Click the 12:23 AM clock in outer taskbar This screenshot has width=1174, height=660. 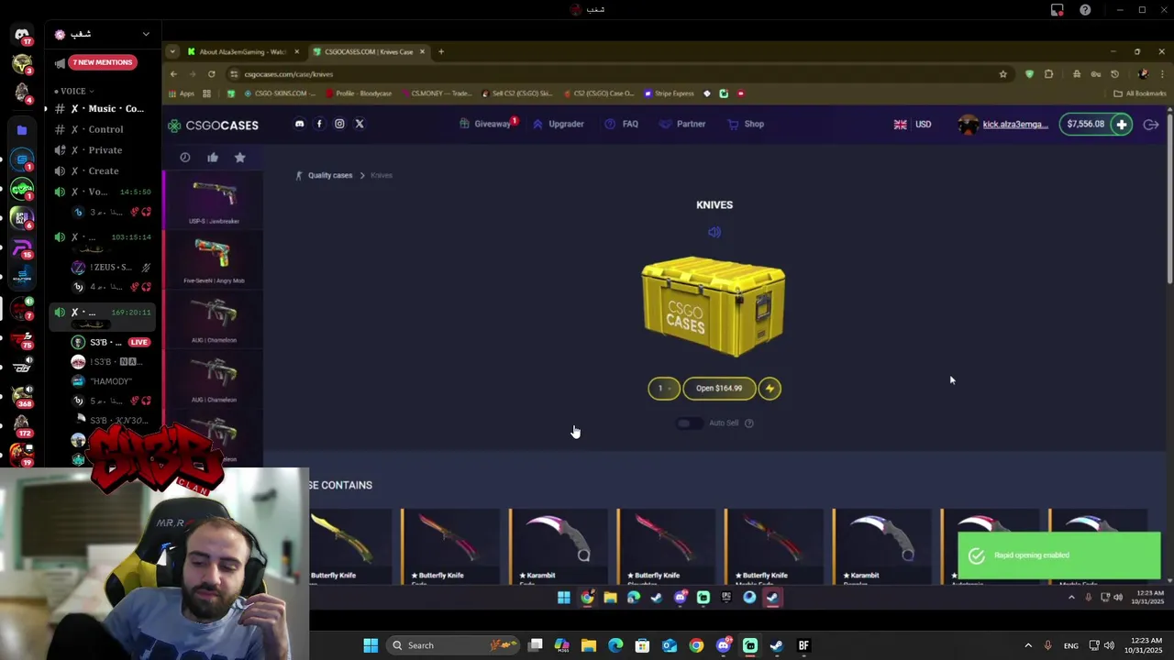point(1142,645)
